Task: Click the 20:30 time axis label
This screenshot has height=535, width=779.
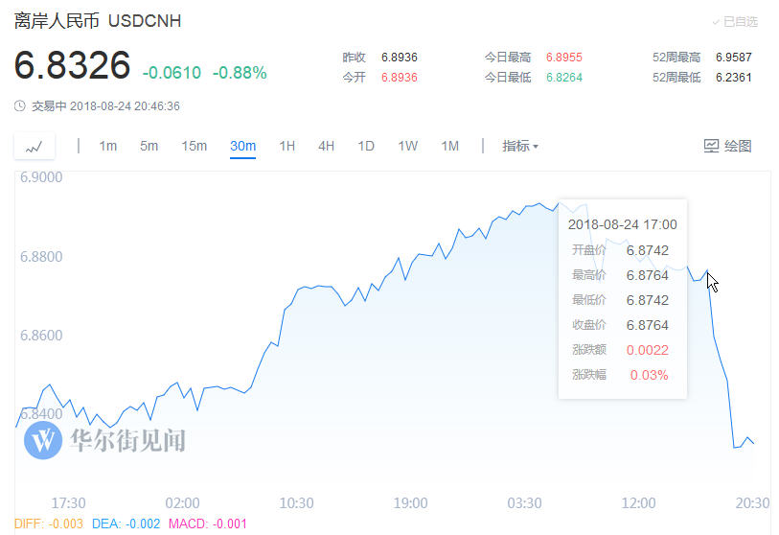Action: coord(751,503)
